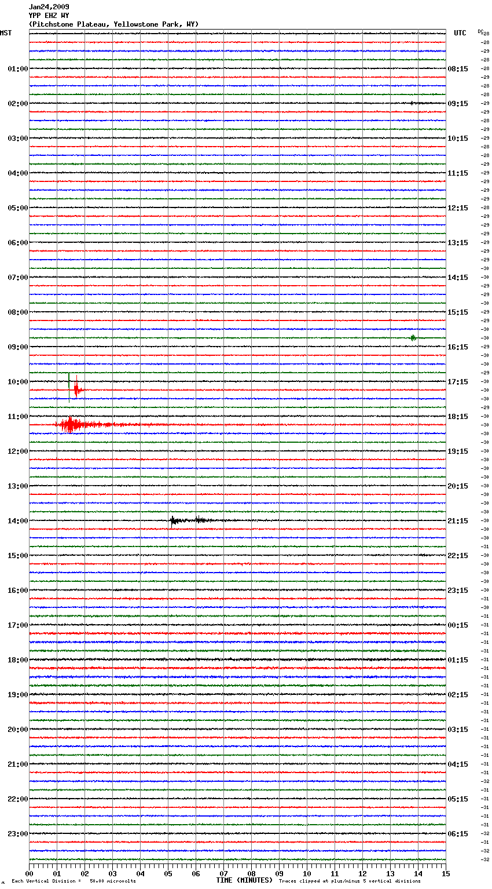Click the 08:15 UTC time label
Screen dimensions: 492x889
tap(458, 69)
